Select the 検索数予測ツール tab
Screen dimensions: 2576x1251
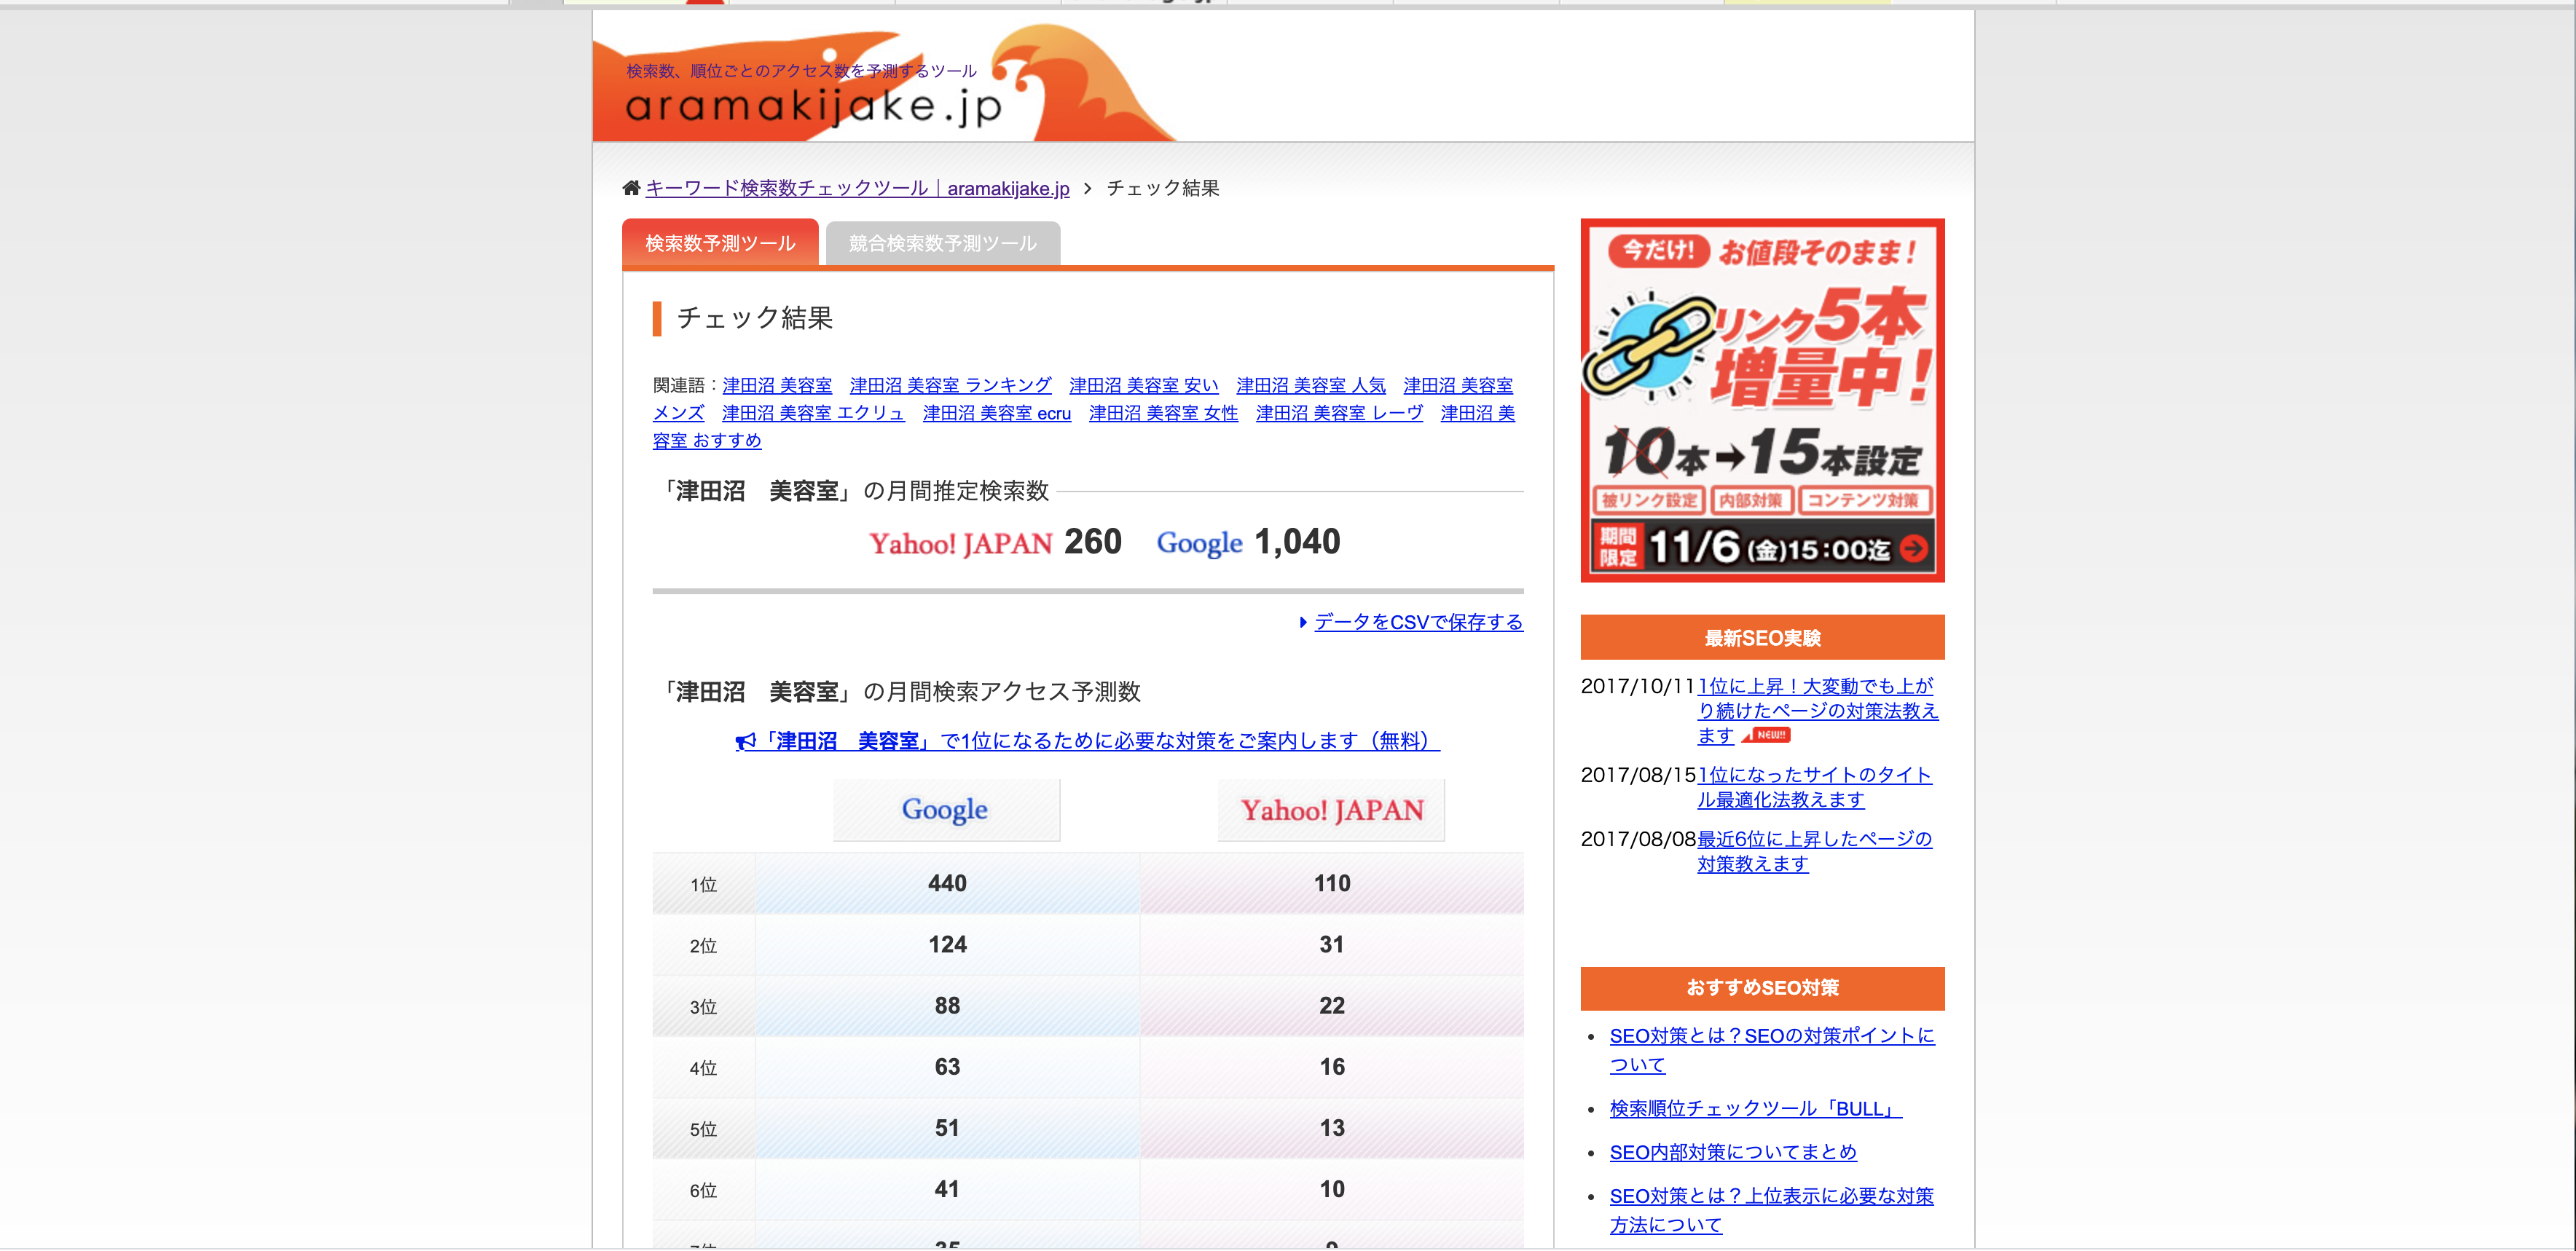point(720,242)
